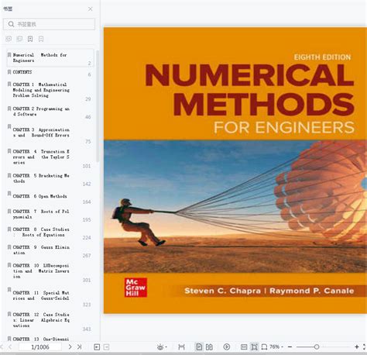Expand all bookmarks with the expand icon
Viewport: 367px width, 355px height.
9,39
